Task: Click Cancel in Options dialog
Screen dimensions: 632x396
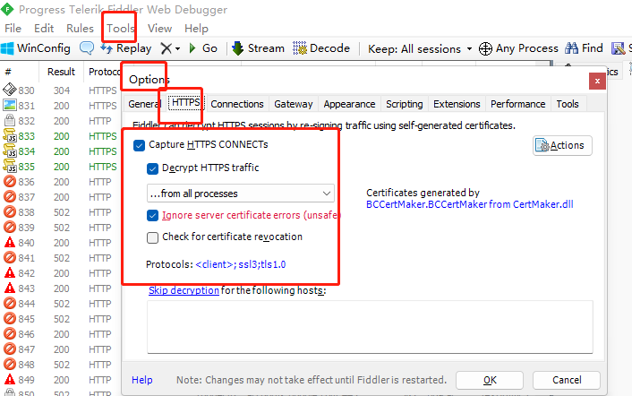Action: pyautogui.click(x=567, y=380)
